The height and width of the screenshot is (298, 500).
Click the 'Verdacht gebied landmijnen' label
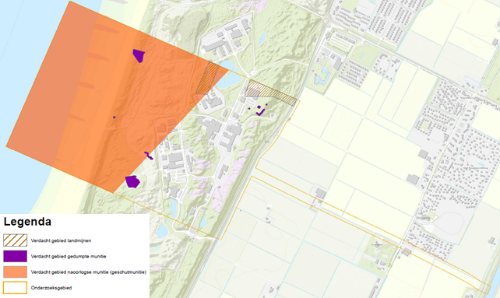click(62, 240)
